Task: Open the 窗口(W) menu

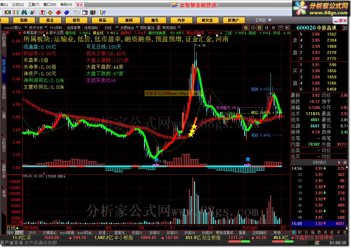Action: (x=50, y=5)
